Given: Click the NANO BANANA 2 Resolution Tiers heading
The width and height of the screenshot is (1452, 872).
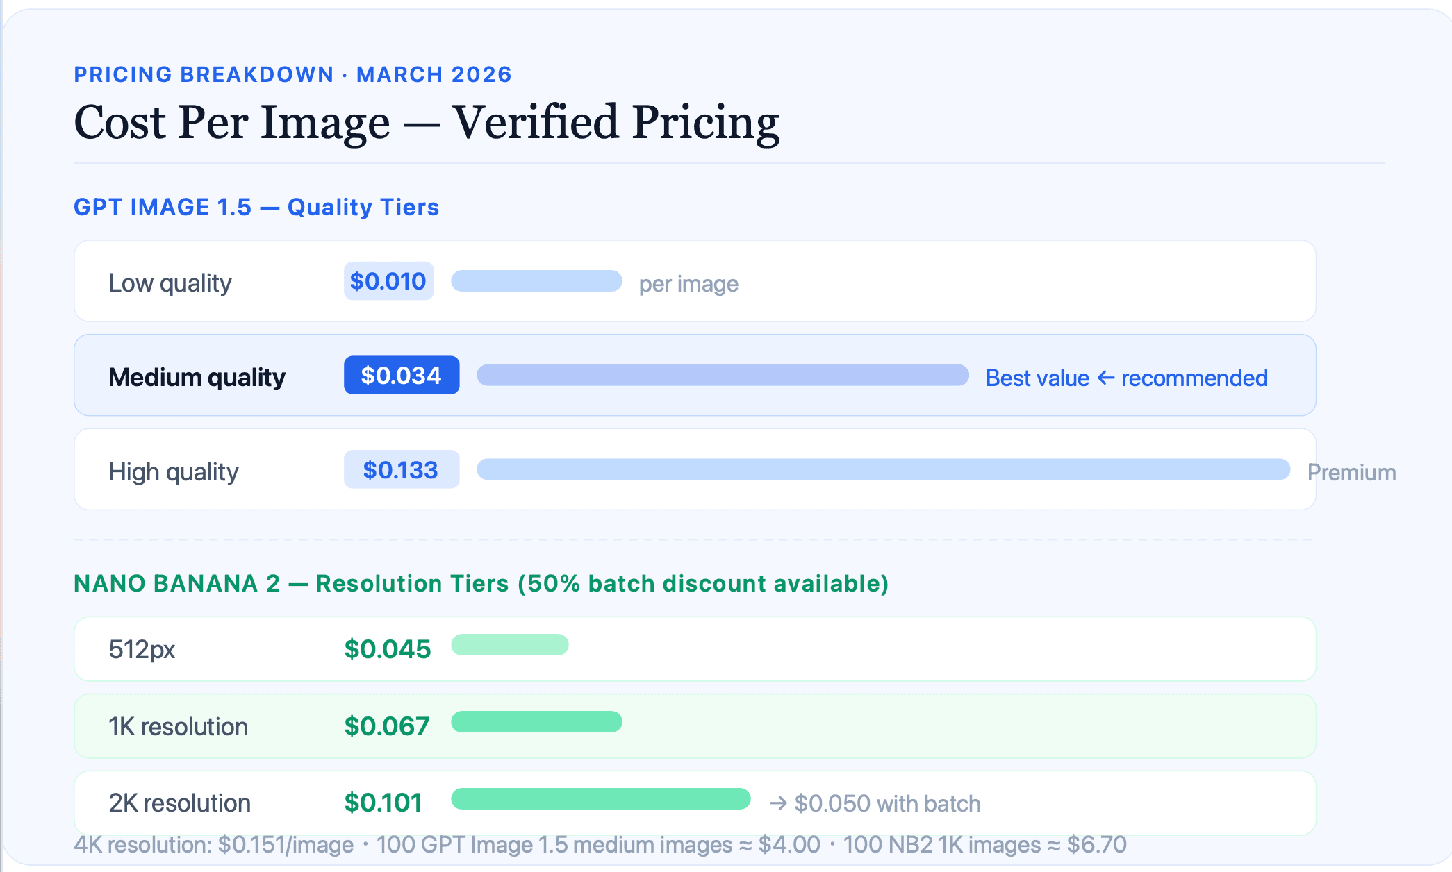Looking at the screenshot, I should (481, 583).
